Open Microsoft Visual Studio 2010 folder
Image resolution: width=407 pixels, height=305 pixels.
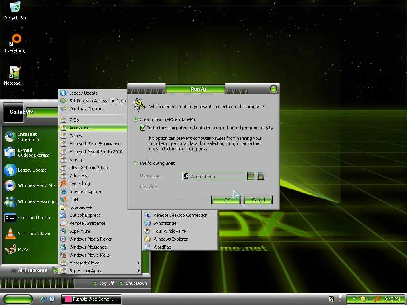click(x=93, y=152)
